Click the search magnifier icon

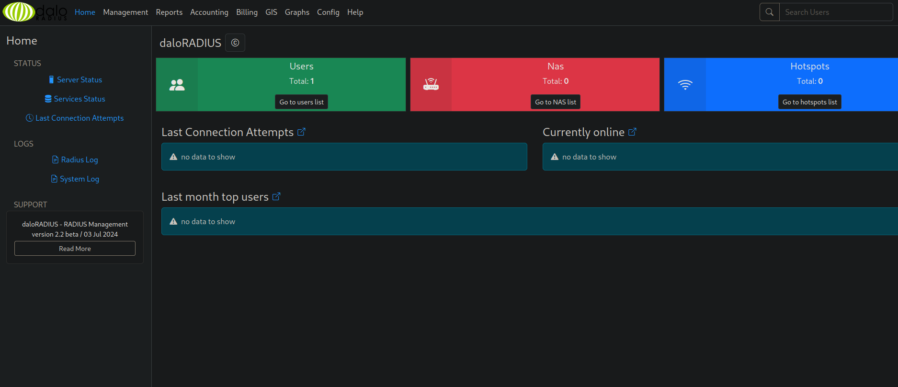[770, 12]
